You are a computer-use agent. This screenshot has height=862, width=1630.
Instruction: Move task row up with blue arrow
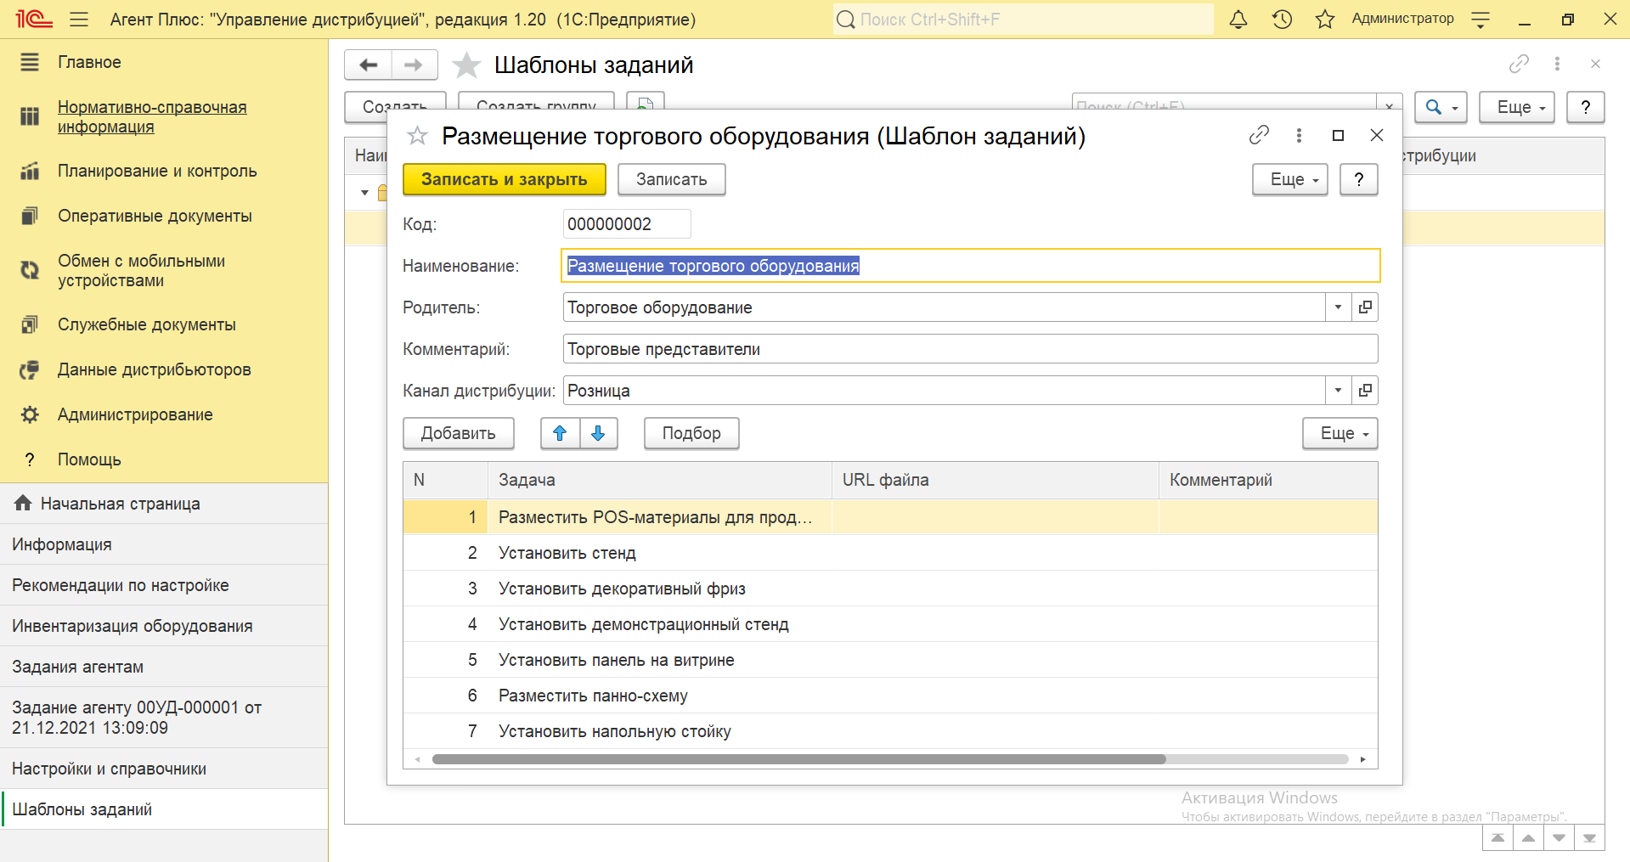click(x=560, y=433)
